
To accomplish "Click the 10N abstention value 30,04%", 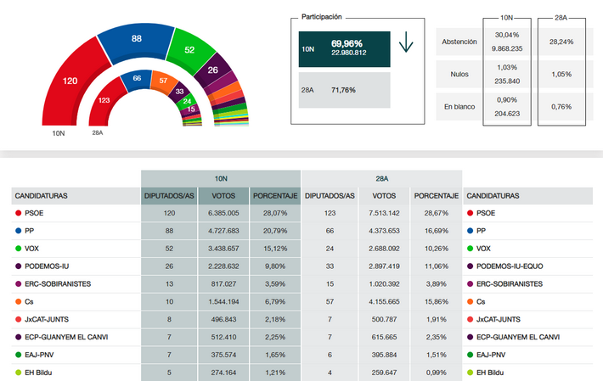I will click(507, 35).
